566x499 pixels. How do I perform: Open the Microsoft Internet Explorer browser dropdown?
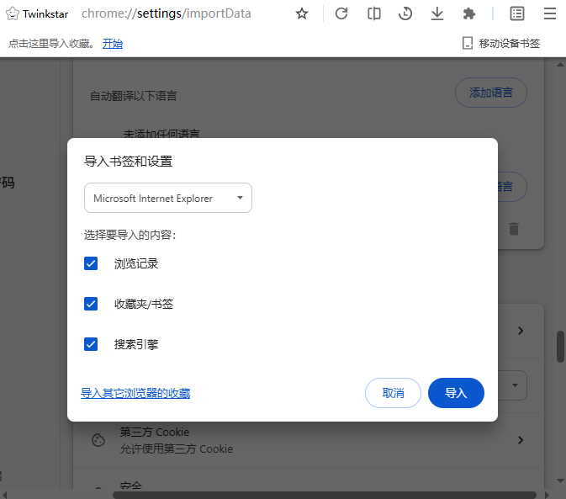point(168,198)
